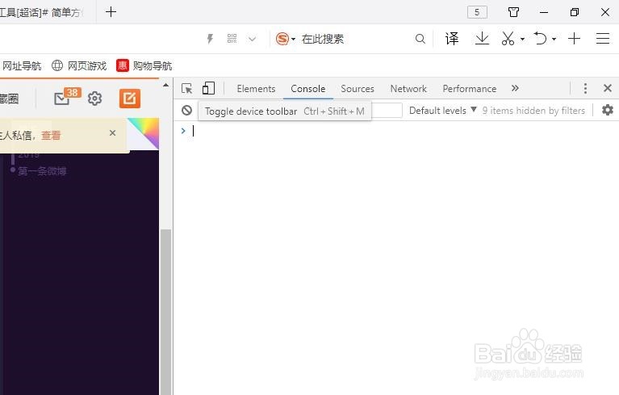This screenshot has height=395, width=619.
Task: Click the plus add-extension toolbar icon
Action: point(574,39)
